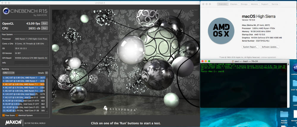Screen dimensions: 297x127
Task: Select ranking row 5 scoring 1578
Action: pos(24,91)
